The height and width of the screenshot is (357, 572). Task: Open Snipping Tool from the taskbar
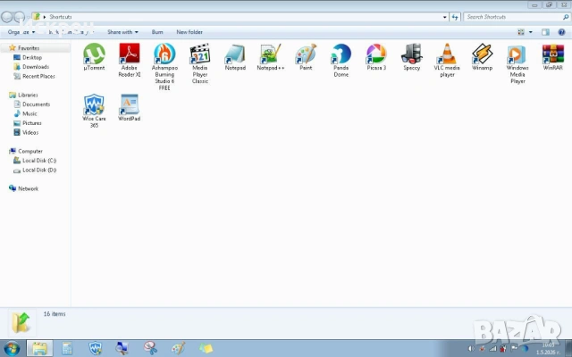(151, 348)
